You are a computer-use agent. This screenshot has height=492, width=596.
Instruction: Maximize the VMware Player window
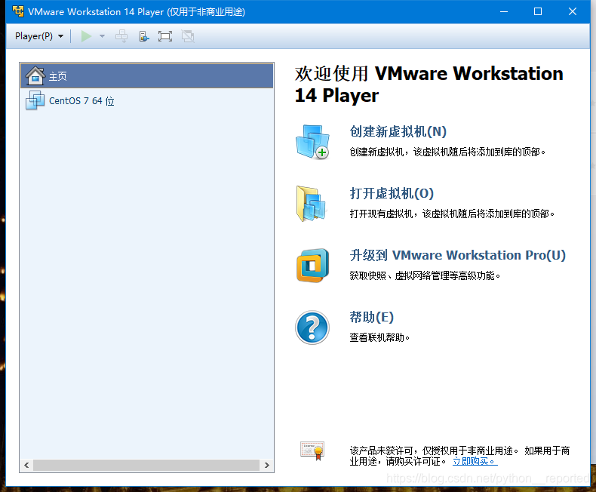click(x=538, y=11)
